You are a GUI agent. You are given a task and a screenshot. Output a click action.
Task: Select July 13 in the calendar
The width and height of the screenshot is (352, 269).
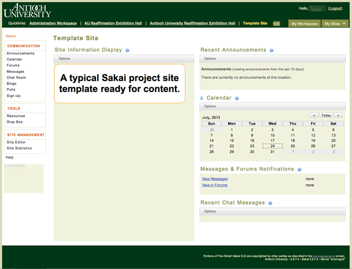click(x=333, y=135)
